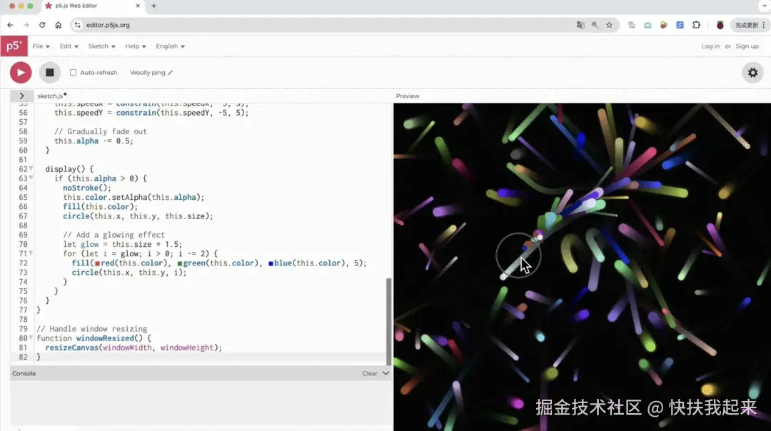
Task: Fold the if block at line 63
Action: (31, 178)
